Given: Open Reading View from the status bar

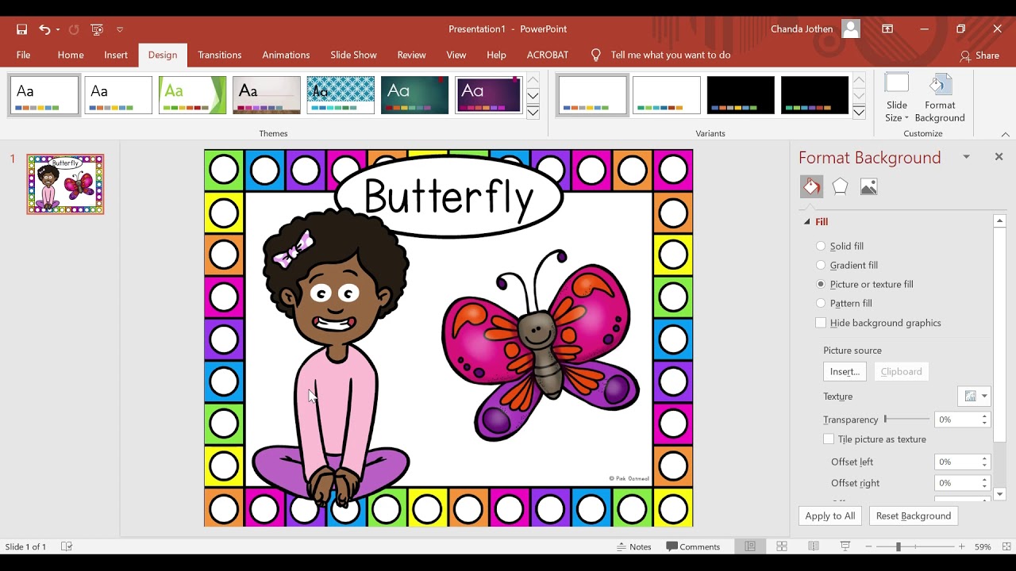Looking at the screenshot, I should pyautogui.click(x=814, y=546).
